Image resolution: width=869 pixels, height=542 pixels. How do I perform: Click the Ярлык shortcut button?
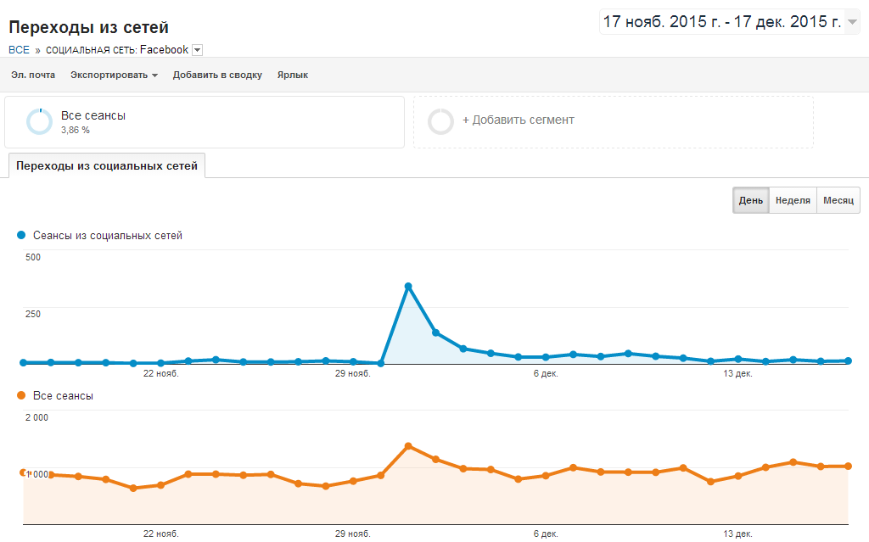(x=293, y=75)
